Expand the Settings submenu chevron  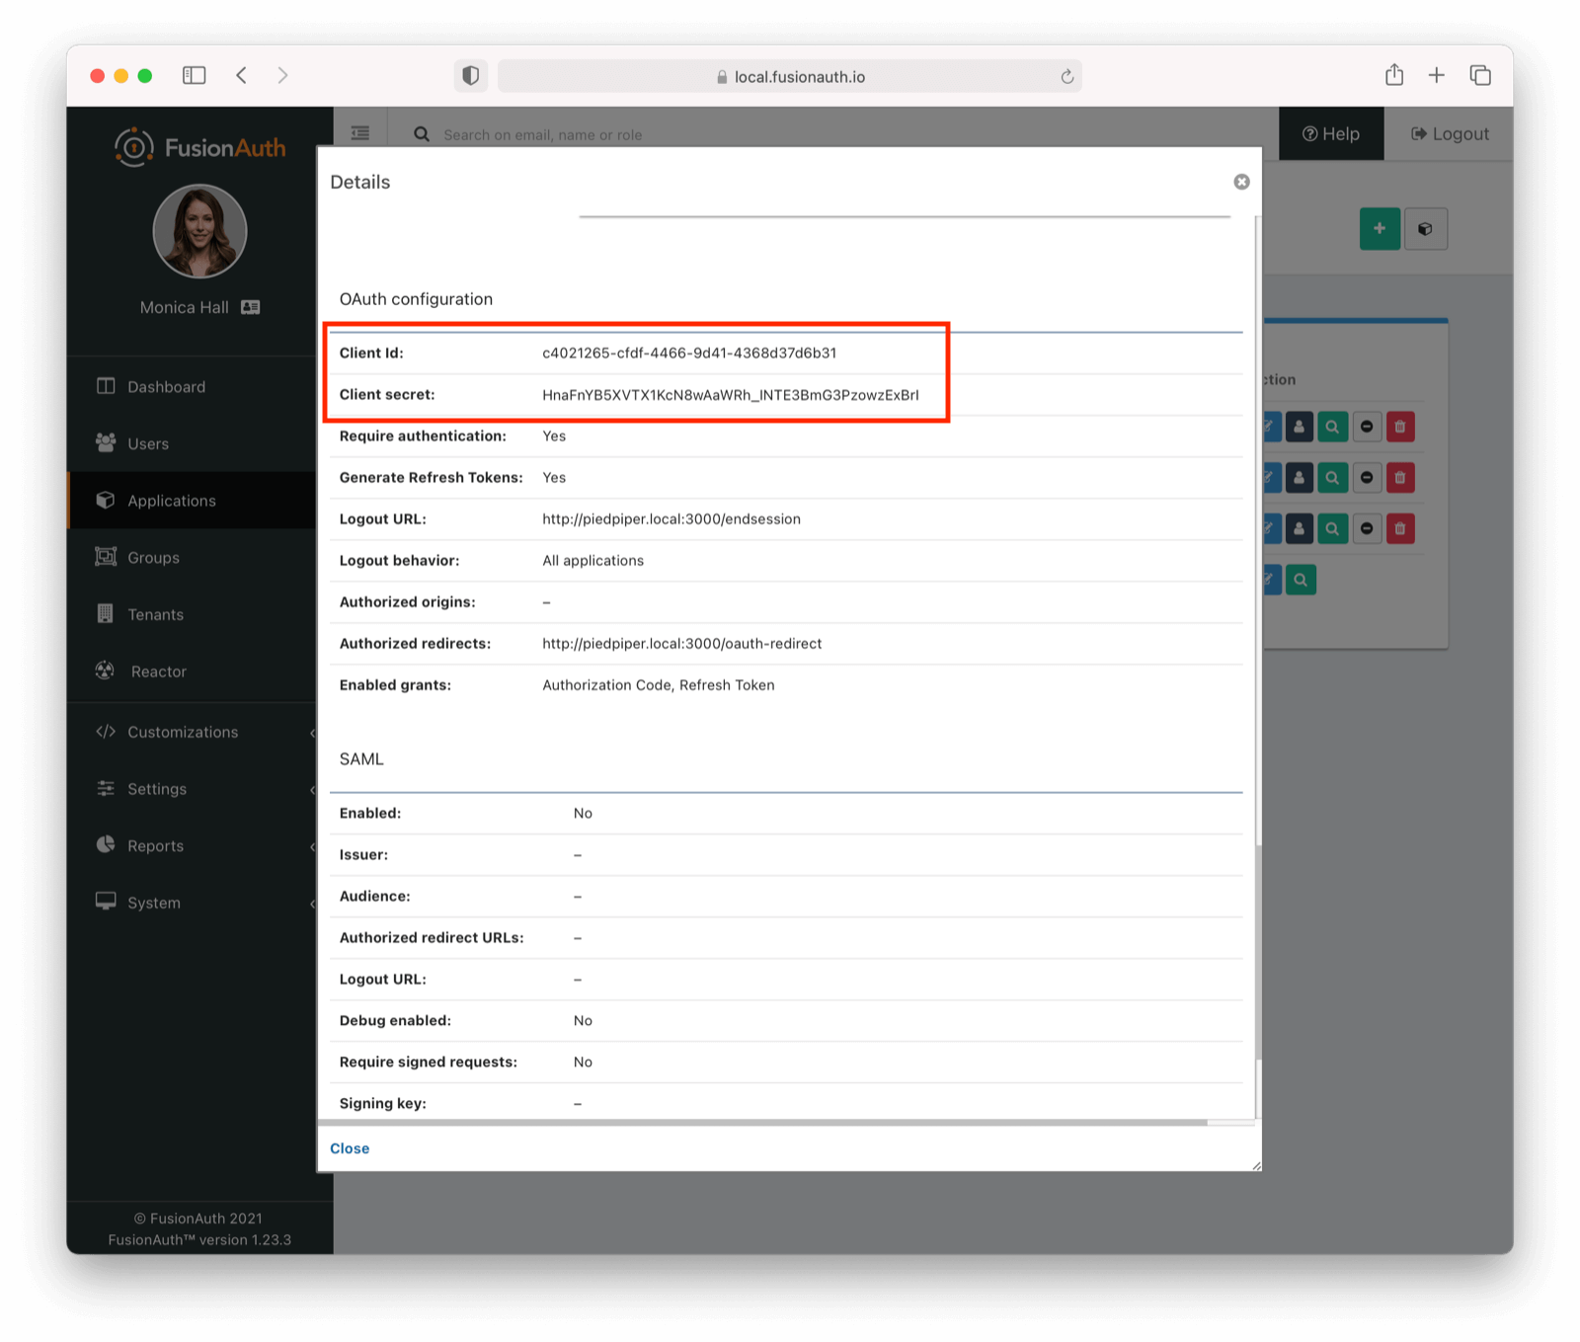click(312, 789)
